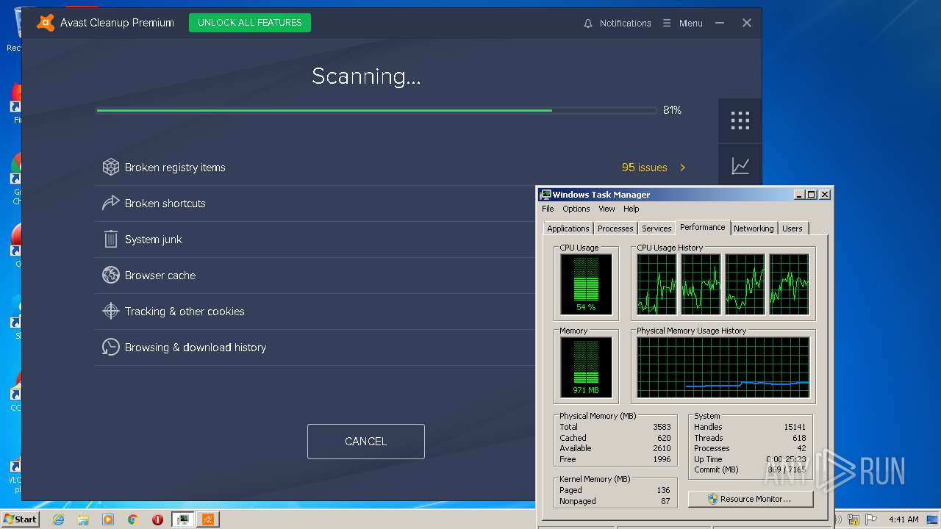Click the UNLOCK ALL FEATURES button

[250, 23]
